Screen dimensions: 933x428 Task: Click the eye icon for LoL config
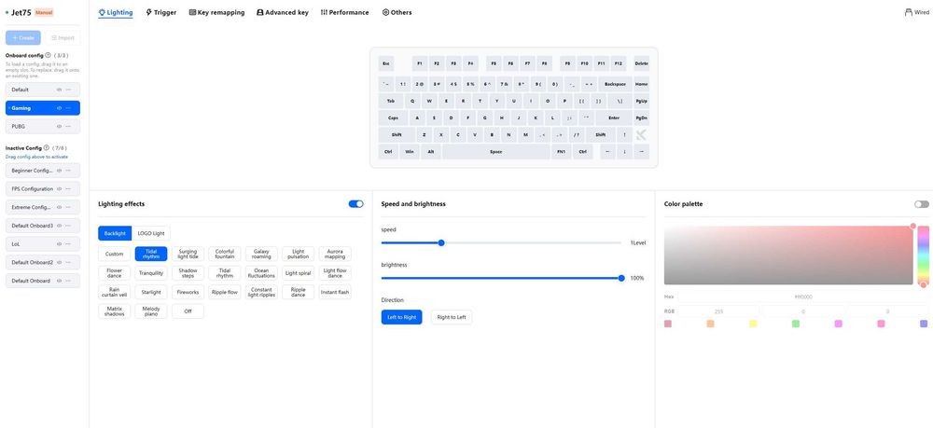click(59, 244)
